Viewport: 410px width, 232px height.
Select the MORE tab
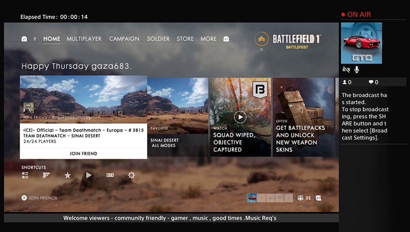[x=209, y=39]
